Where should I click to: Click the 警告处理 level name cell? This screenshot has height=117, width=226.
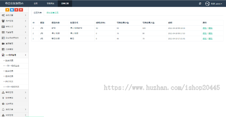pos(56,39)
